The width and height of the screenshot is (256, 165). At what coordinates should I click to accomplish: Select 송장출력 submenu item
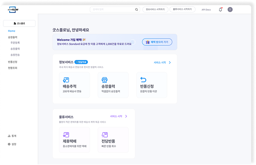click(x=15, y=49)
